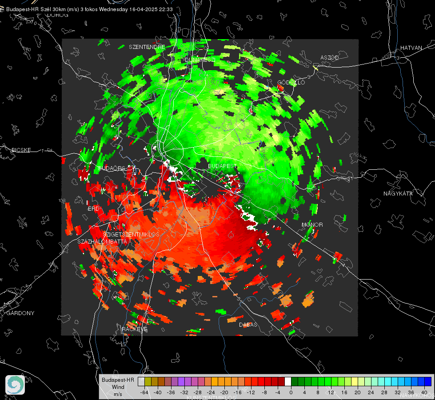Click the RÁCKEVE town label

pyautogui.click(x=135, y=329)
